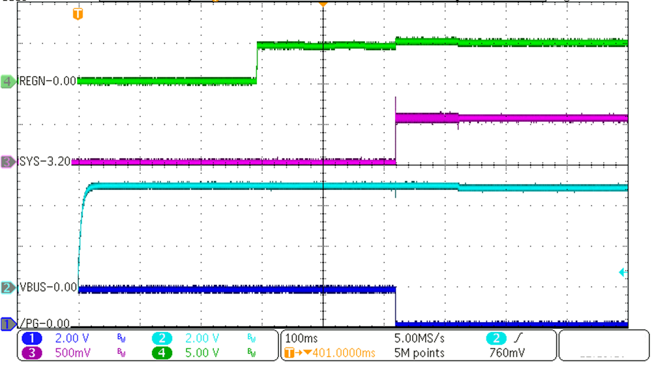Viewport: 652px width, 378px height.
Task: Open channel 3 500mV scale setting
Action: (x=73, y=353)
